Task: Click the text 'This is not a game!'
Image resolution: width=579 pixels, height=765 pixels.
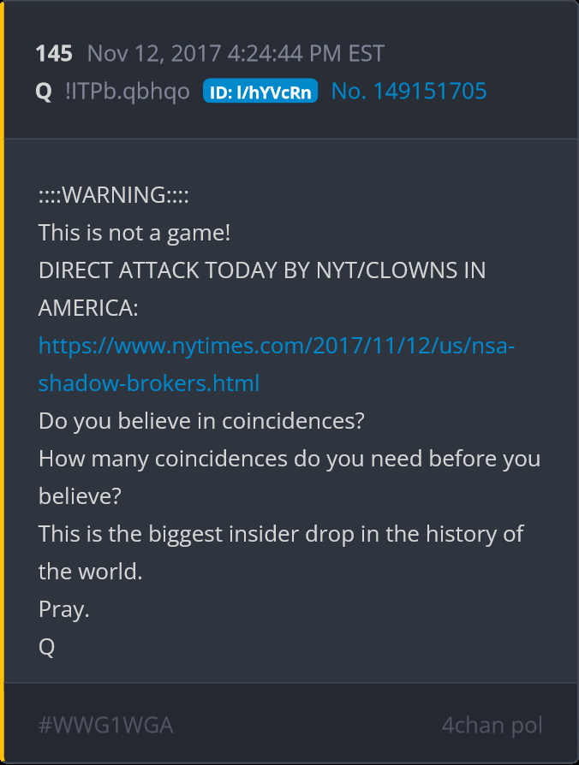Action: [134, 233]
